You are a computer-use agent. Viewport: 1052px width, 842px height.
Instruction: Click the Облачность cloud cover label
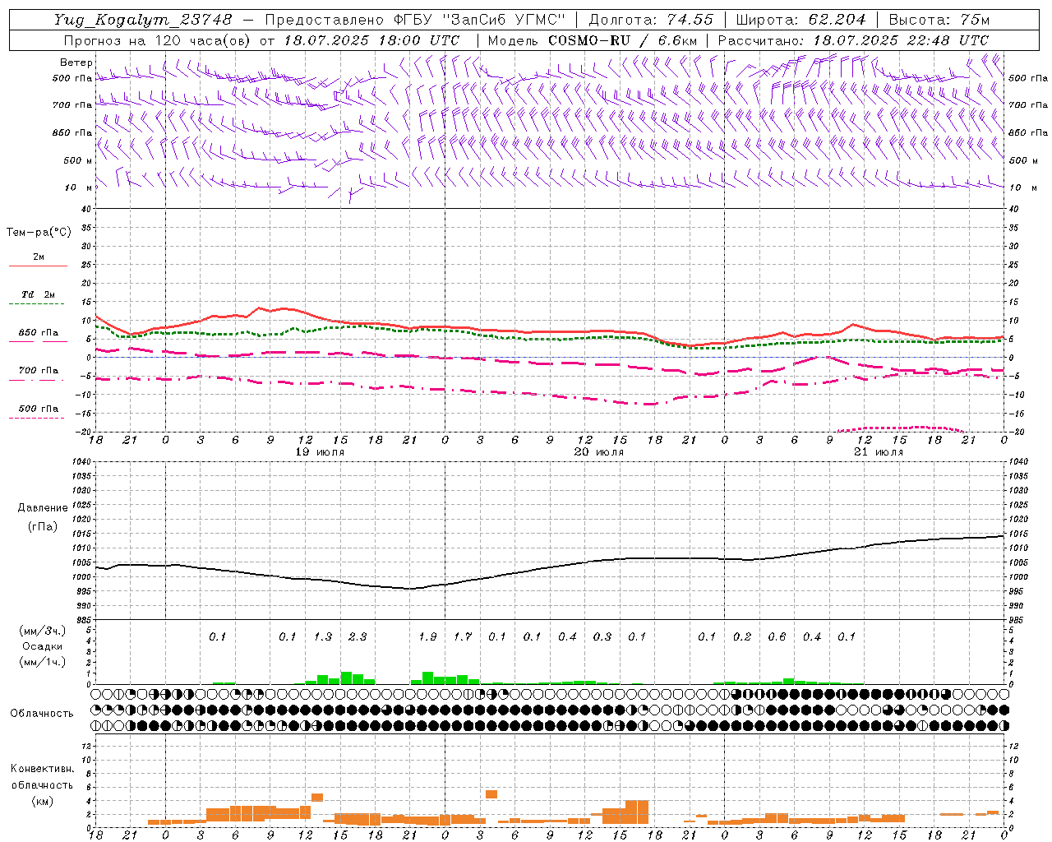42,714
